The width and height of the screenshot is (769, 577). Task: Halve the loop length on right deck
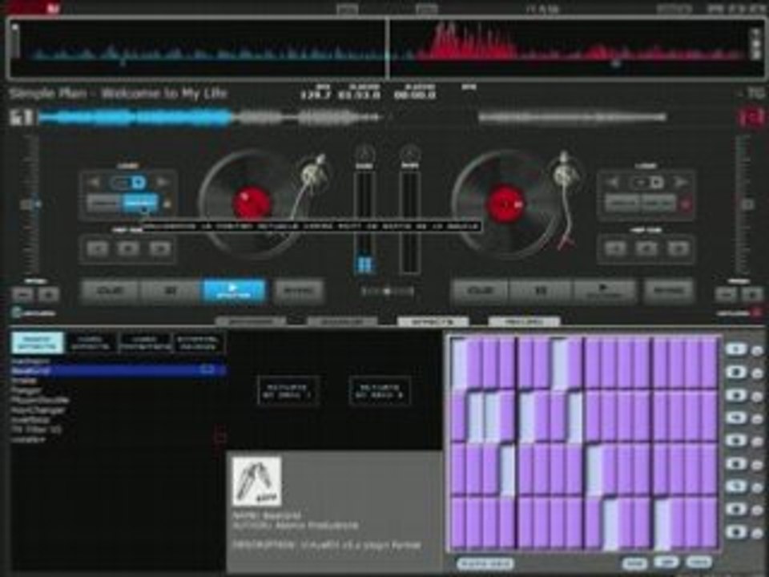(x=613, y=183)
